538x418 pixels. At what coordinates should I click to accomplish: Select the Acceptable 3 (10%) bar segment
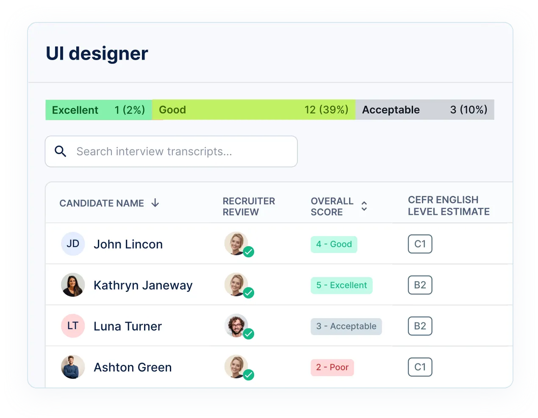point(425,110)
